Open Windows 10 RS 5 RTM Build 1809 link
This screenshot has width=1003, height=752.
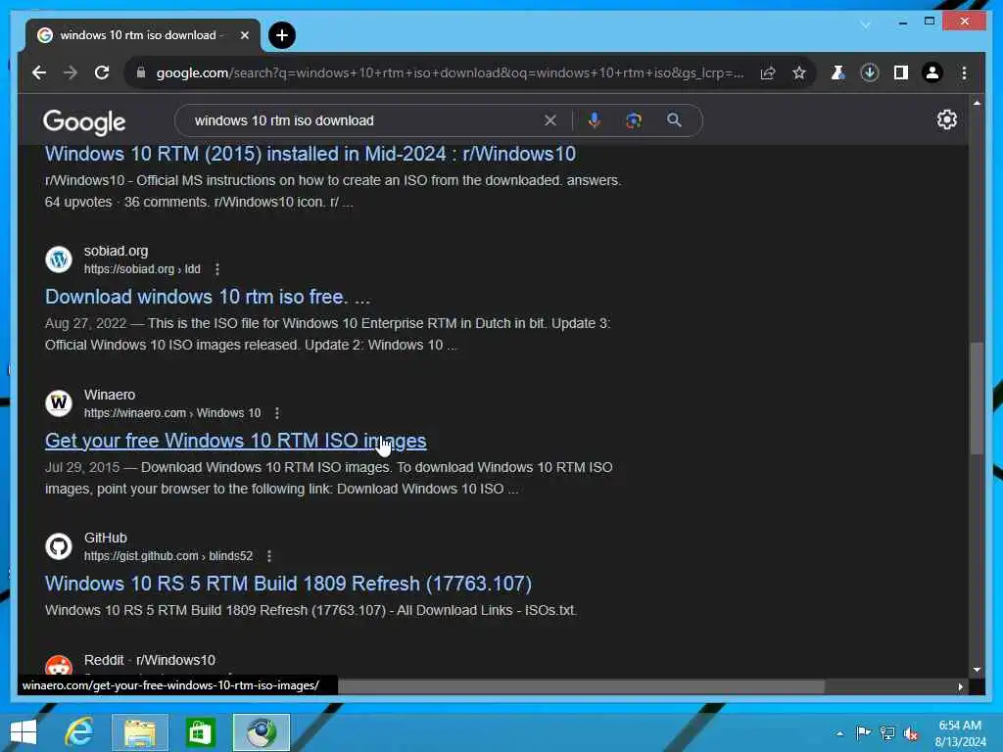pos(288,584)
